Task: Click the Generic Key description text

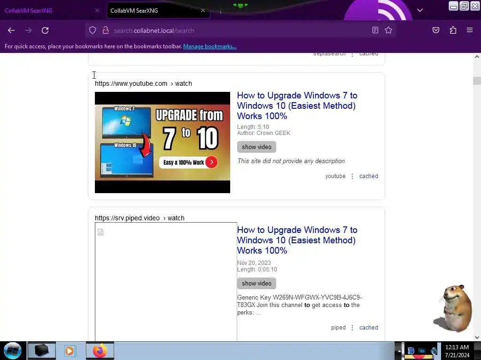Action: [x=299, y=305]
